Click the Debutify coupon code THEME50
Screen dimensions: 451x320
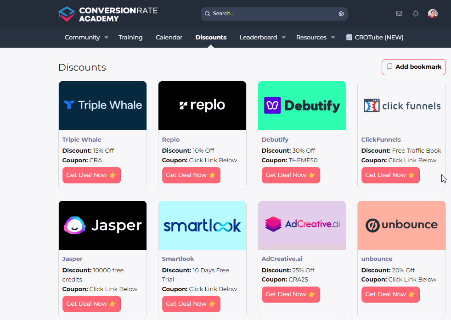[303, 160]
